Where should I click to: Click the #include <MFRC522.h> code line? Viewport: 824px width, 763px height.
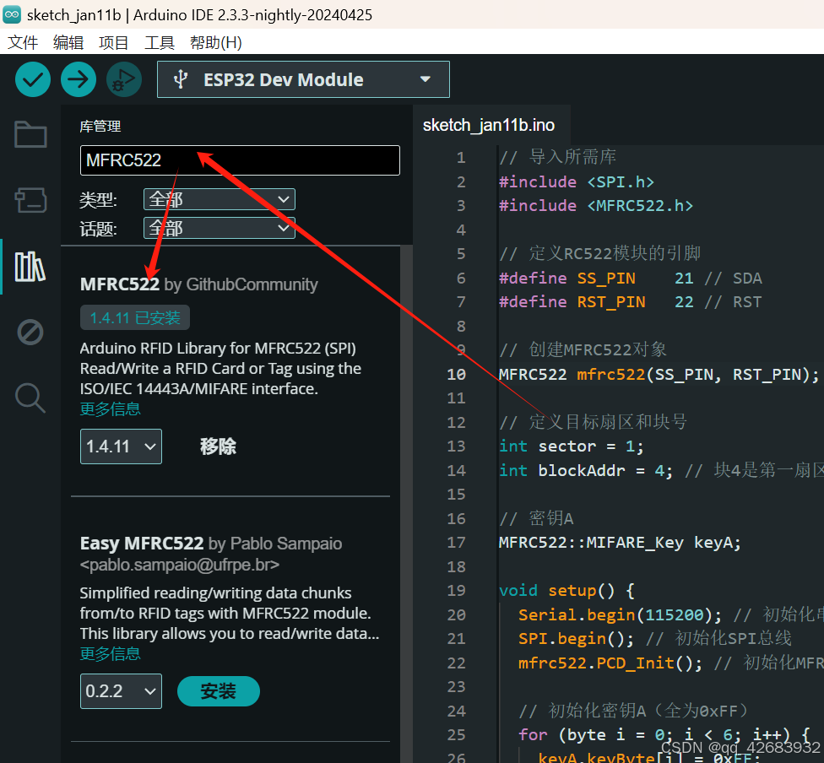coord(596,205)
